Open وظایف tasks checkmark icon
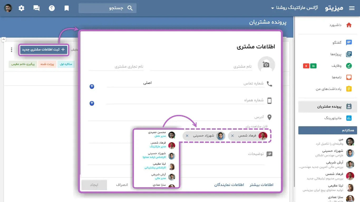 pos(349,66)
